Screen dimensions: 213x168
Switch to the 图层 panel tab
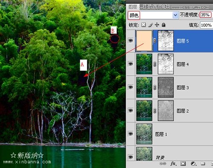click(133, 7)
